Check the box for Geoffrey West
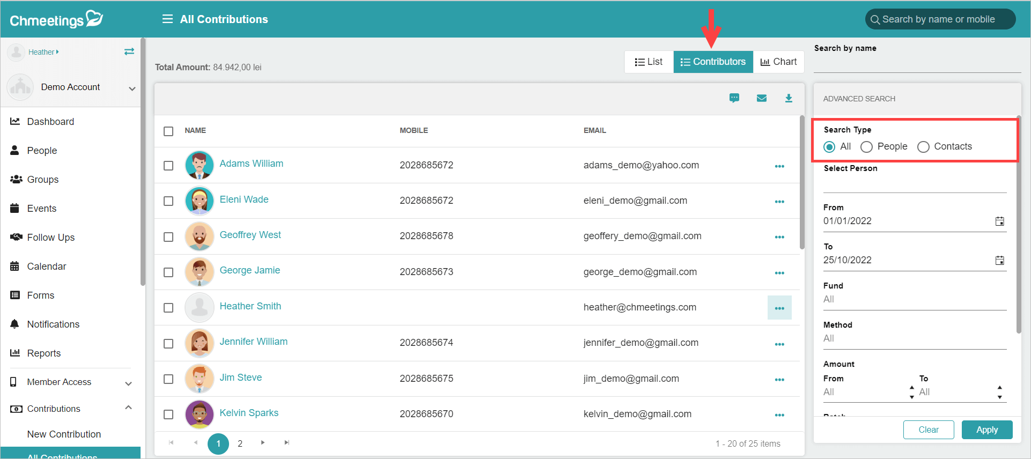 pos(168,237)
